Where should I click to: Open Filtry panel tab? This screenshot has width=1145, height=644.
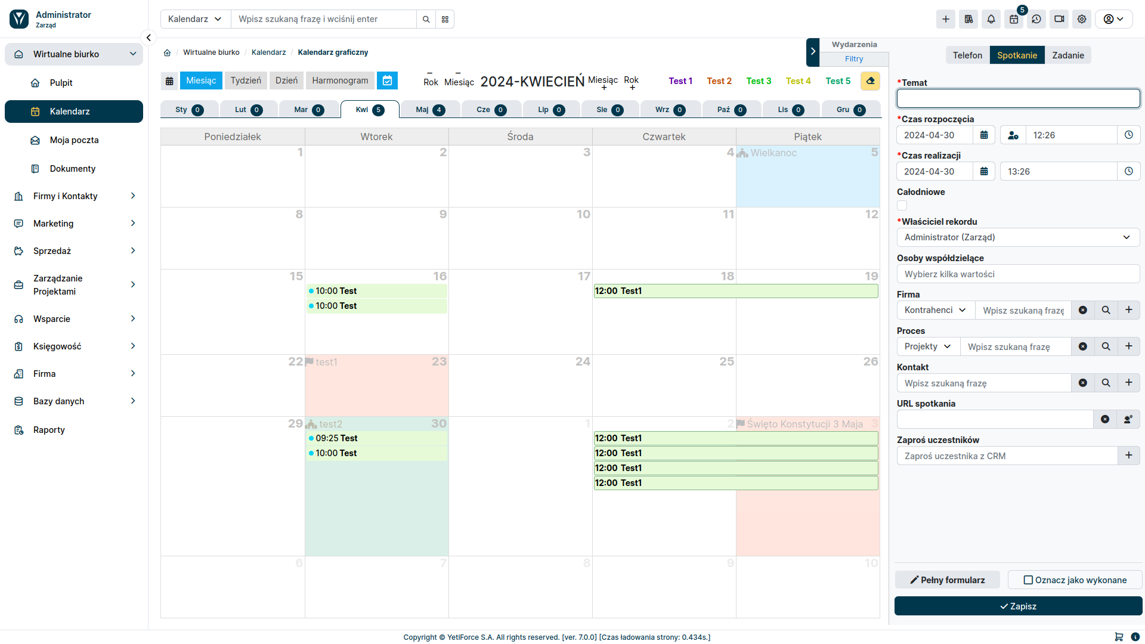(854, 59)
